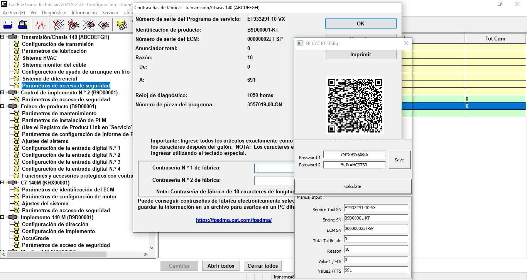Click icon beside AccuGrade

(x=17, y=238)
